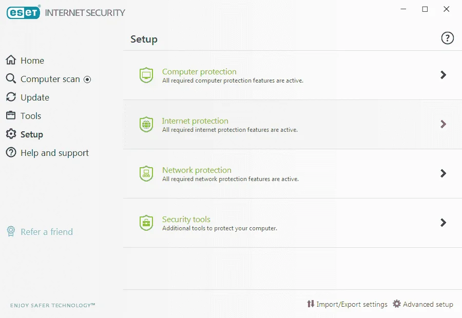This screenshot has height=318, width=462.
Task: Minimize the ESET window
Action: (x=403, y=9)
